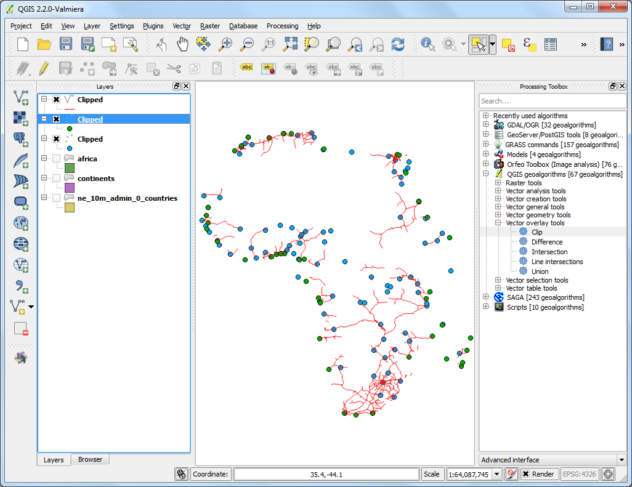The width and height of the screenshot is (632, 487).
Task: Open the Processing menu
Action: click(282, 26)
